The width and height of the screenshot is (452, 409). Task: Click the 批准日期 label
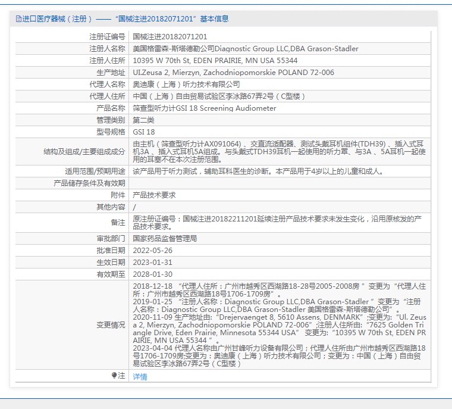[111, 250]
